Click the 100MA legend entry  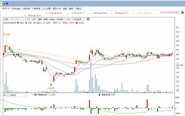pos(142,13)
